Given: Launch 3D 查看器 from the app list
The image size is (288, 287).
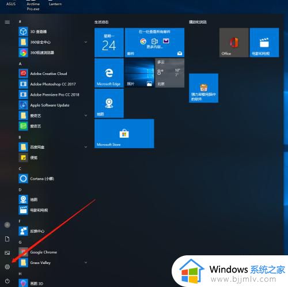Looking at the screenshot, I should (53, 32).
